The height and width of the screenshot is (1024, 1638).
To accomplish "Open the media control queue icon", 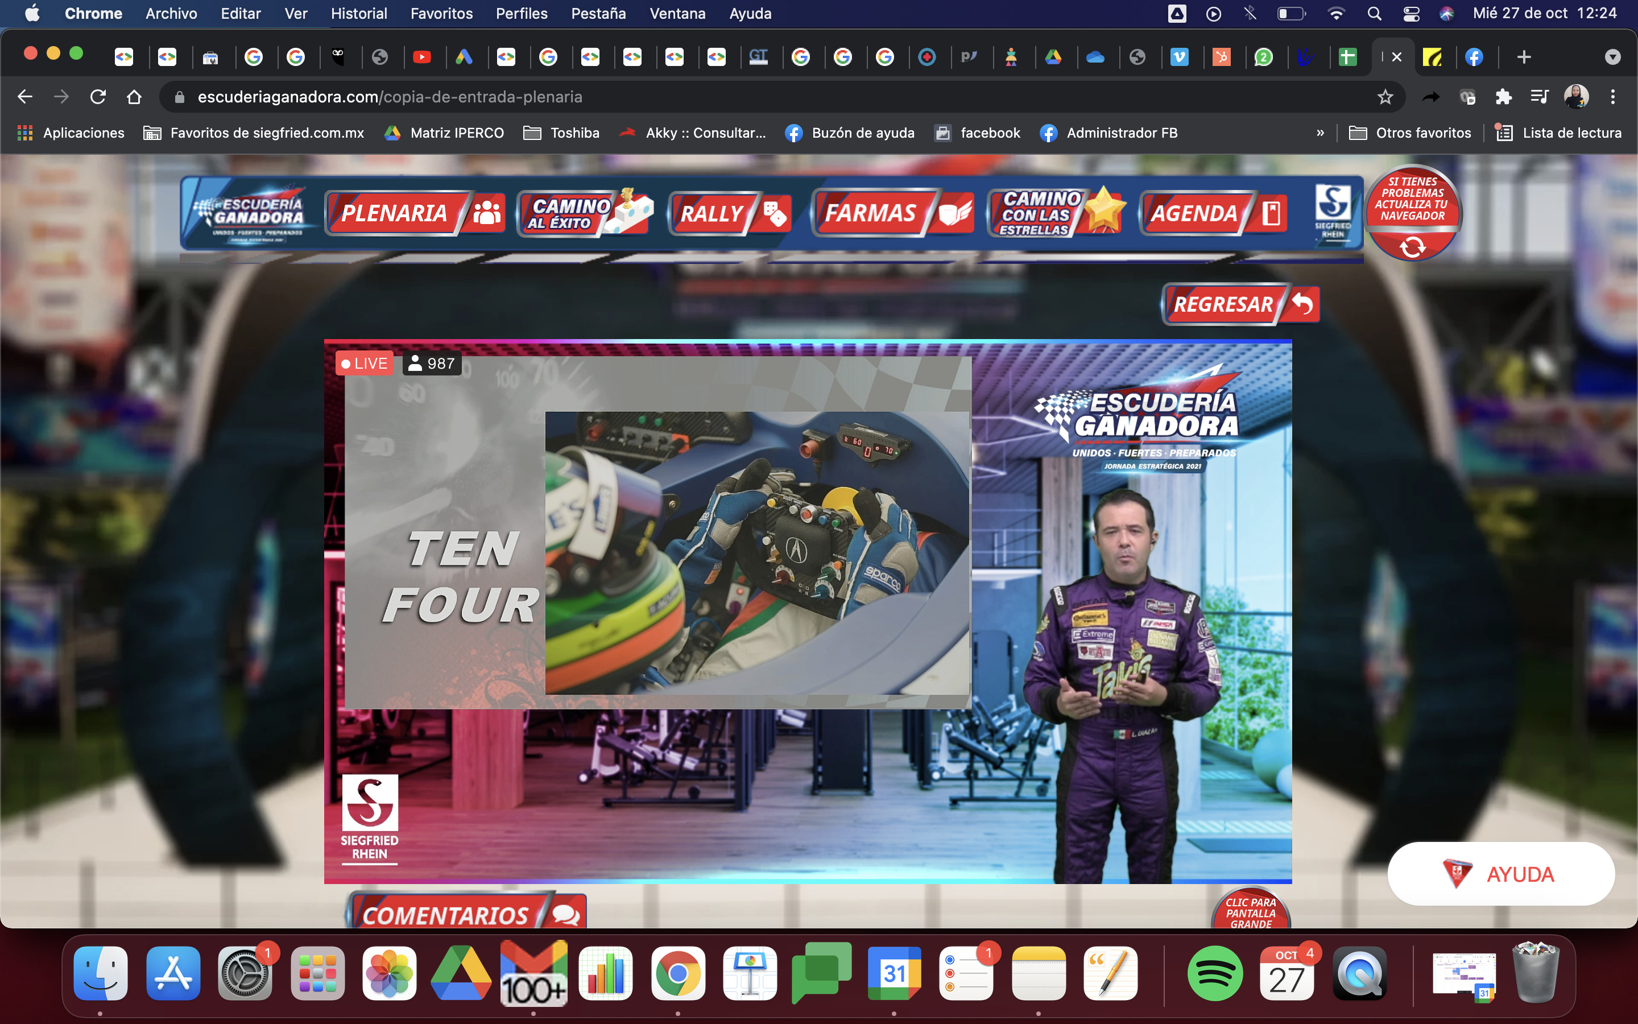I will (1539, 97).
